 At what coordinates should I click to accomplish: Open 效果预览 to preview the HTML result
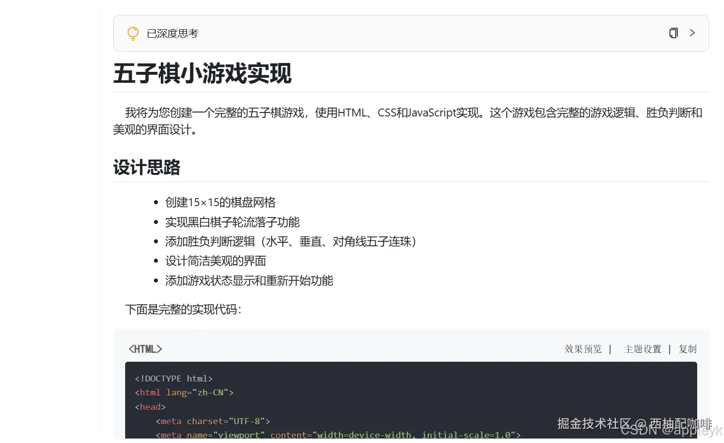click(583, 349)
